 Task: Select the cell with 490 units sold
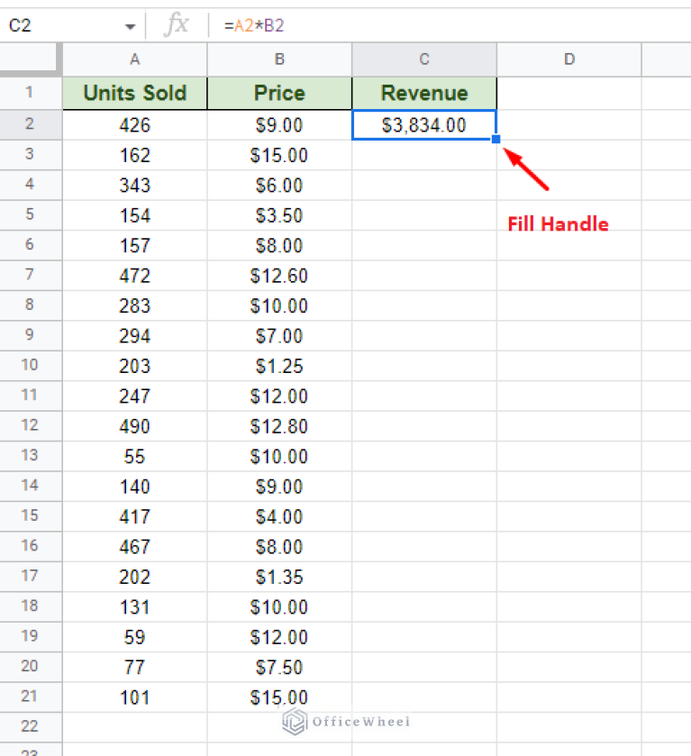135,426
